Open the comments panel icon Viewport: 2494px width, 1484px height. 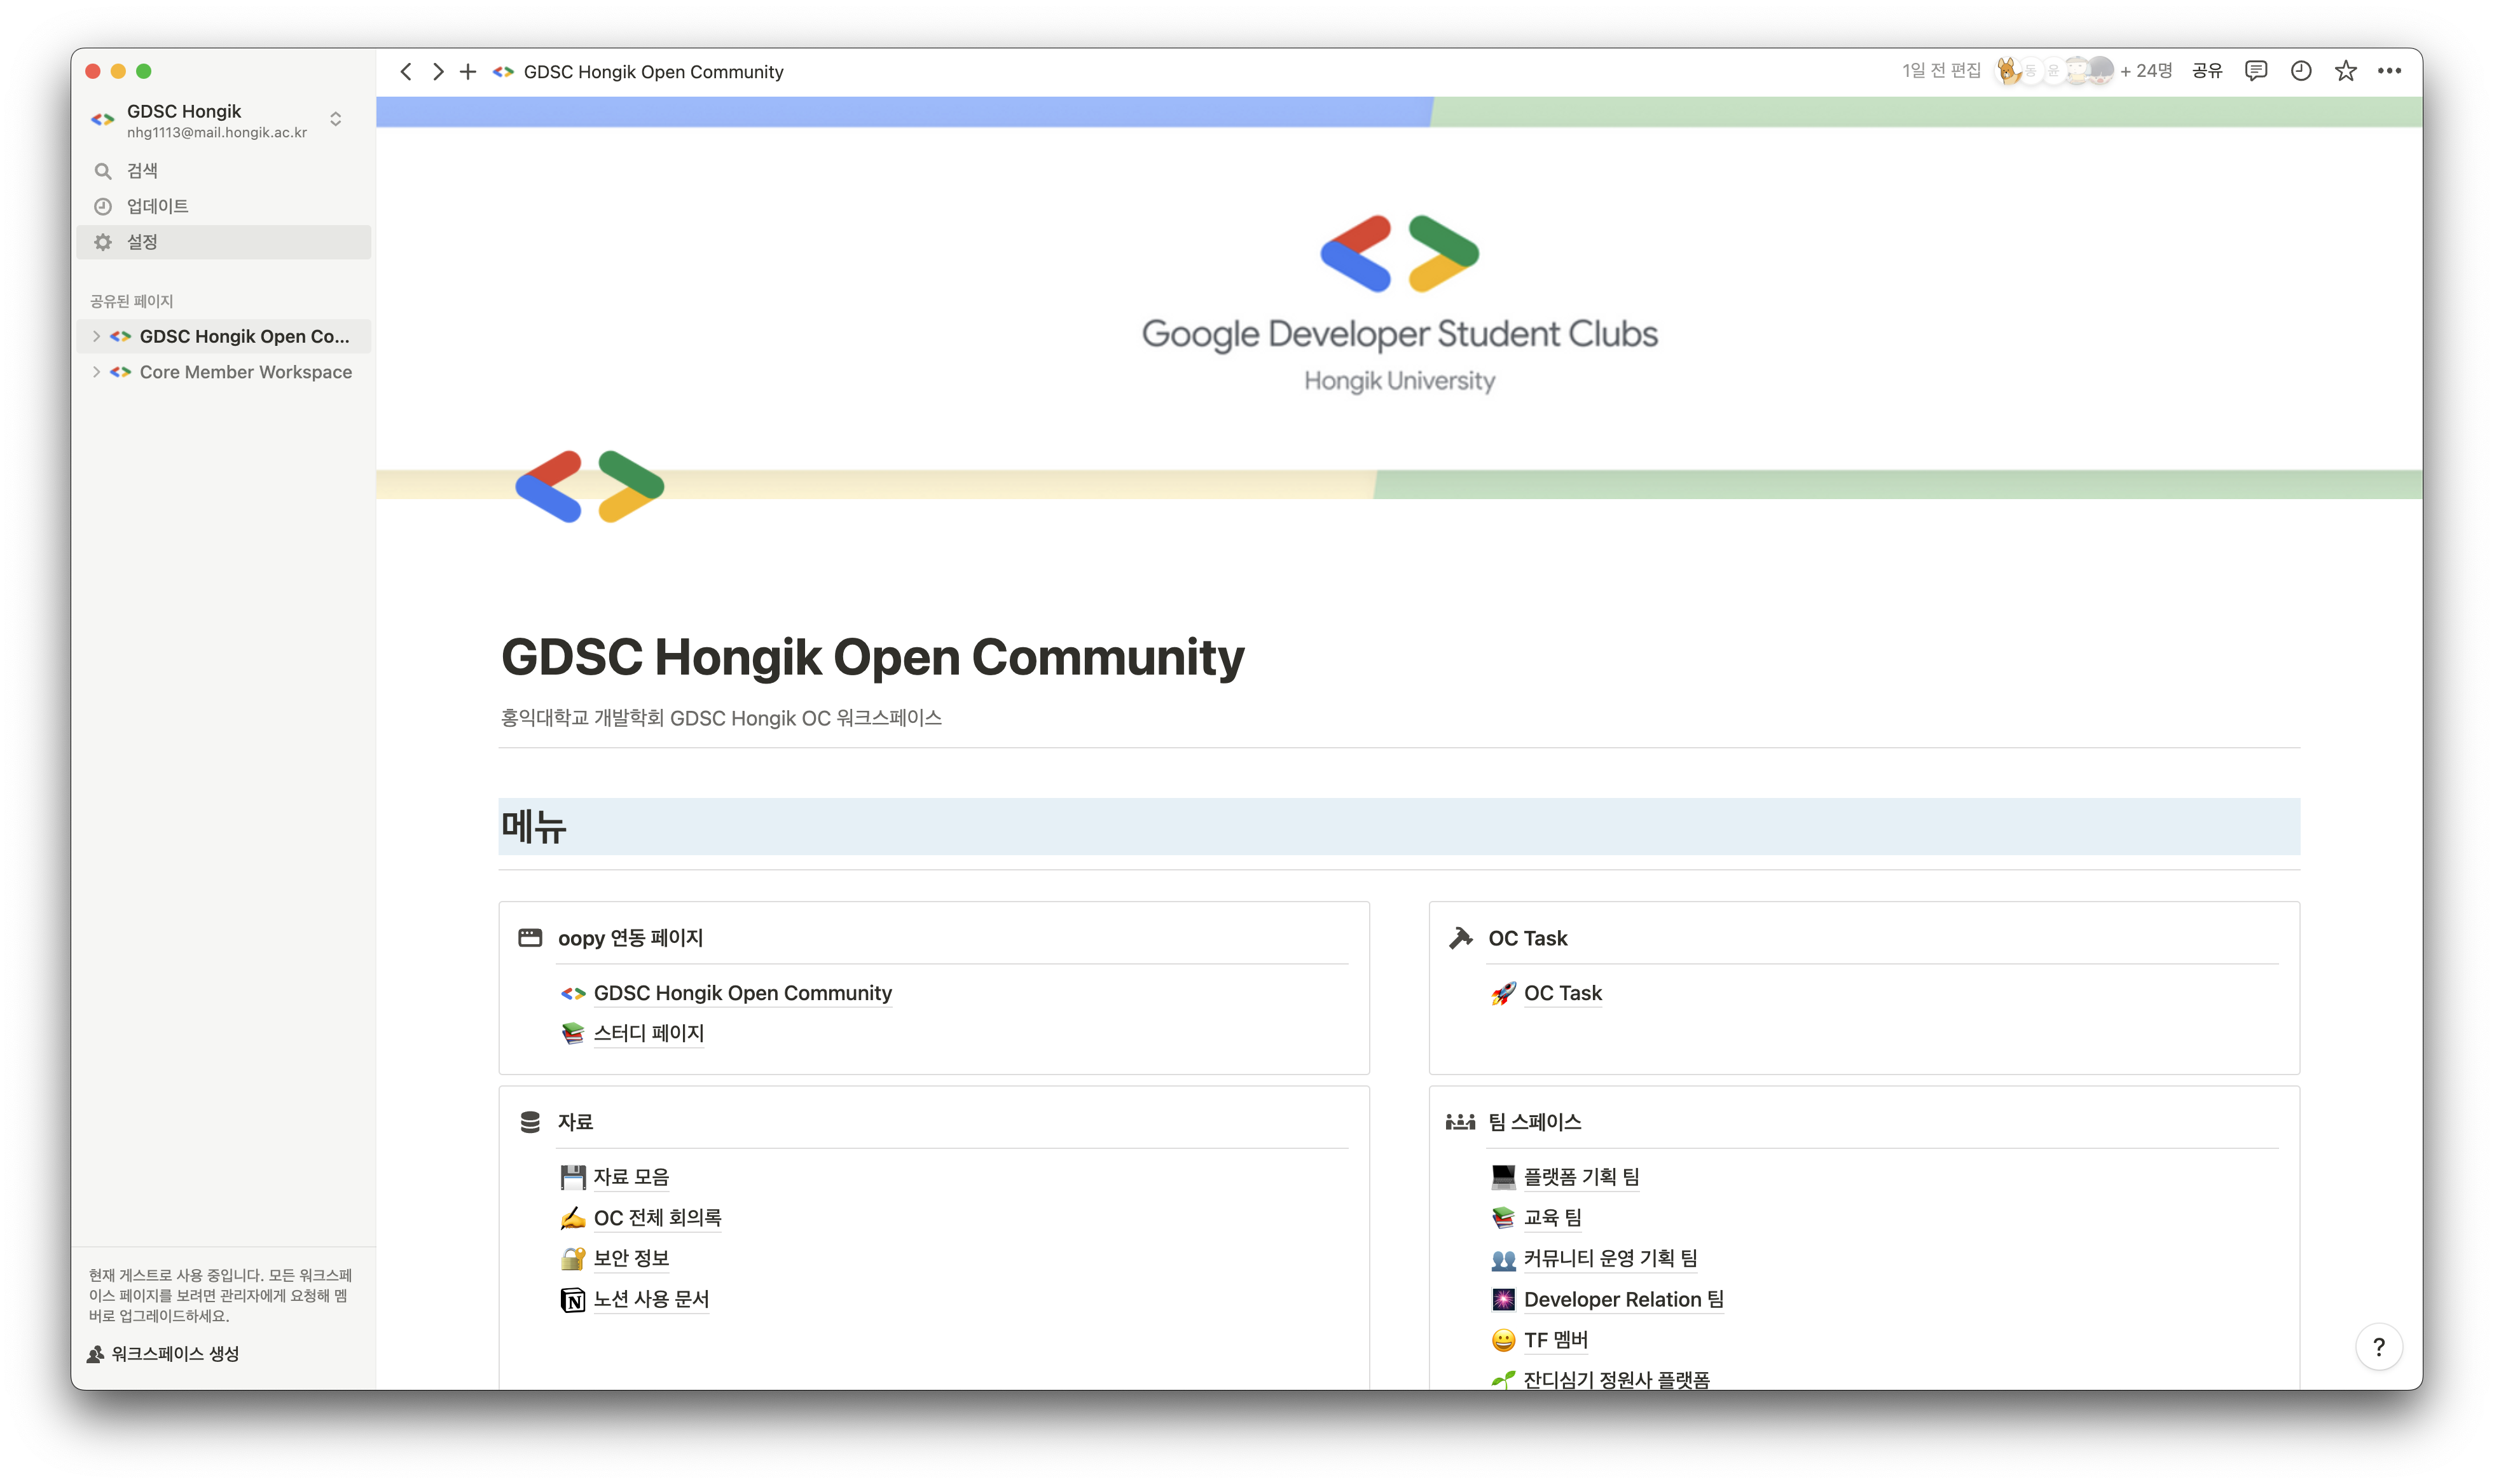coord(2255,71)
